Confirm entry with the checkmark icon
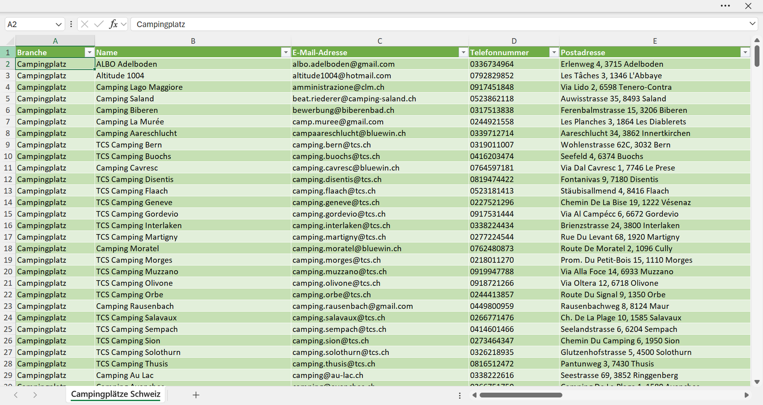This screenshot has height=405, width=763. tap(99, 24)
